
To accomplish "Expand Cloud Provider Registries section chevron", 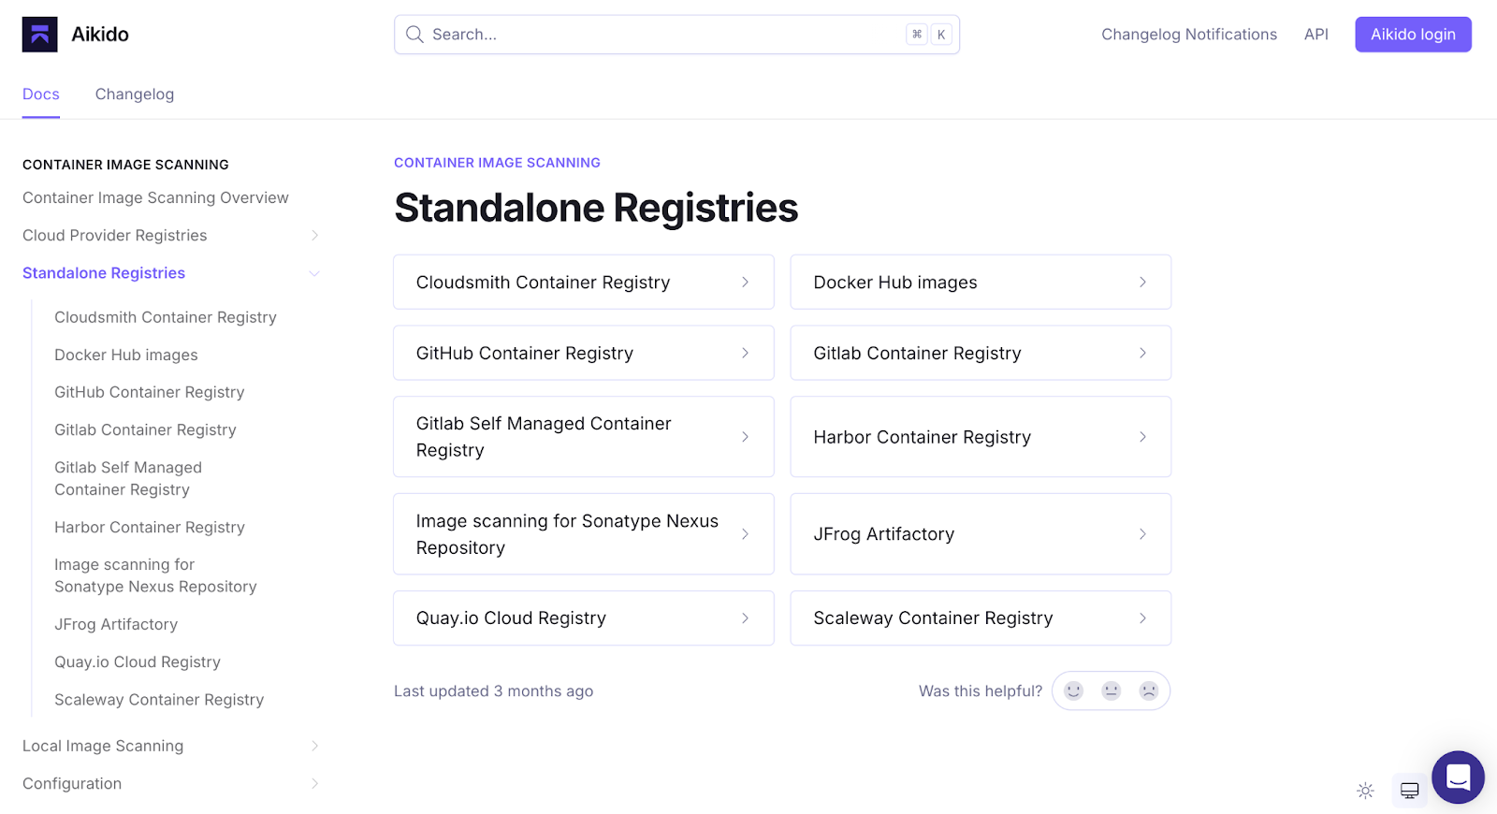I will [314, 236].
